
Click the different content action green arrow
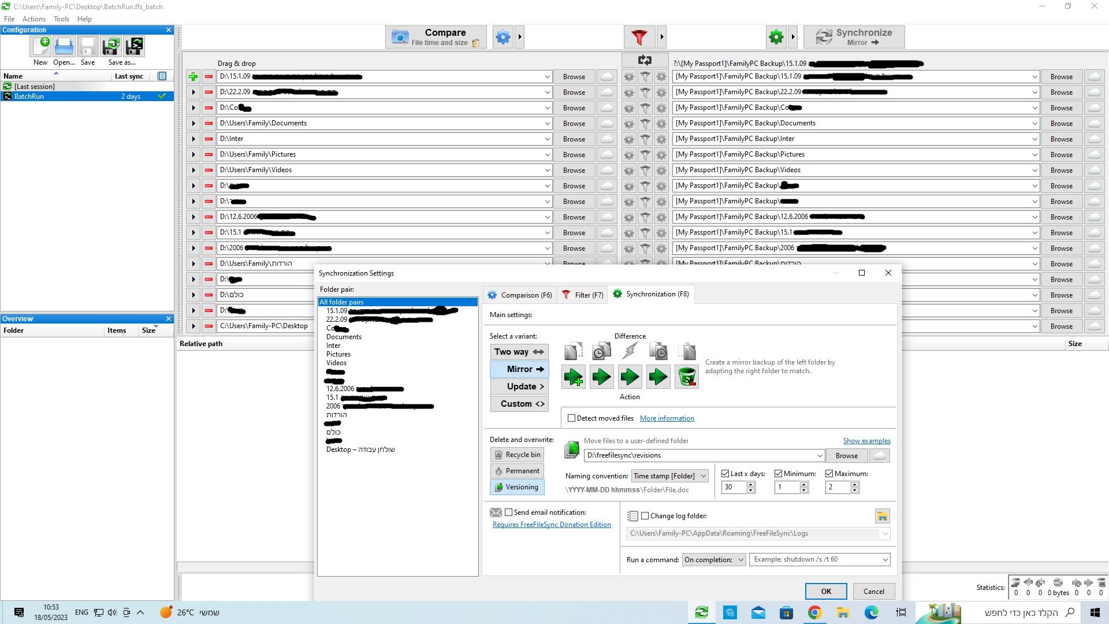click(x=630, y=377)
